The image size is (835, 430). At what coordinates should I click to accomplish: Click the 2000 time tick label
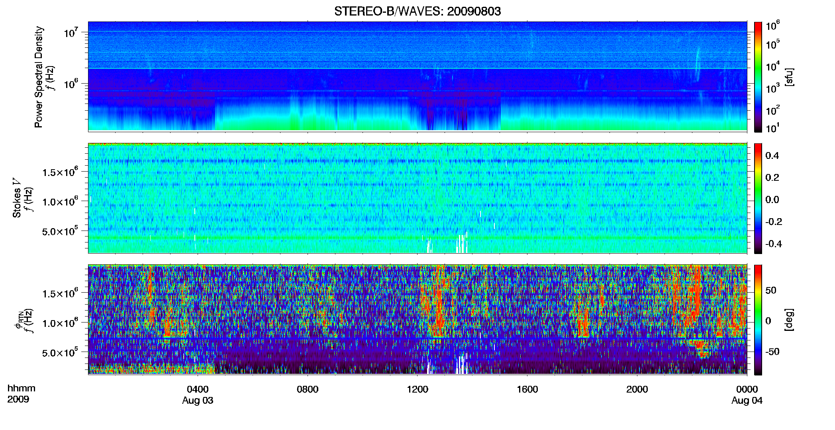tap(637, 389)
